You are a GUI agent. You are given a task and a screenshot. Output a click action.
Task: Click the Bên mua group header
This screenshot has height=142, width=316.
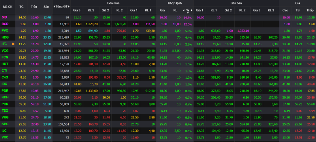point(113,3)
